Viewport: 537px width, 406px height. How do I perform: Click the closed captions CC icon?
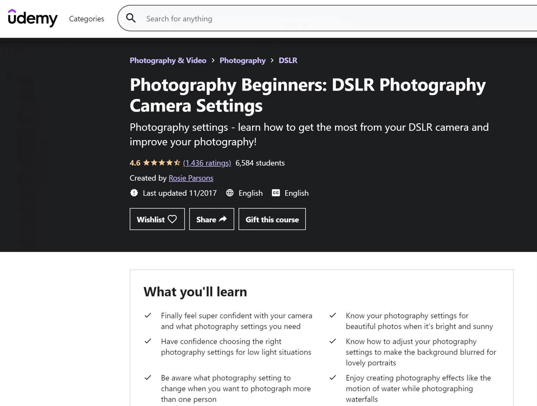coord(276,193)
